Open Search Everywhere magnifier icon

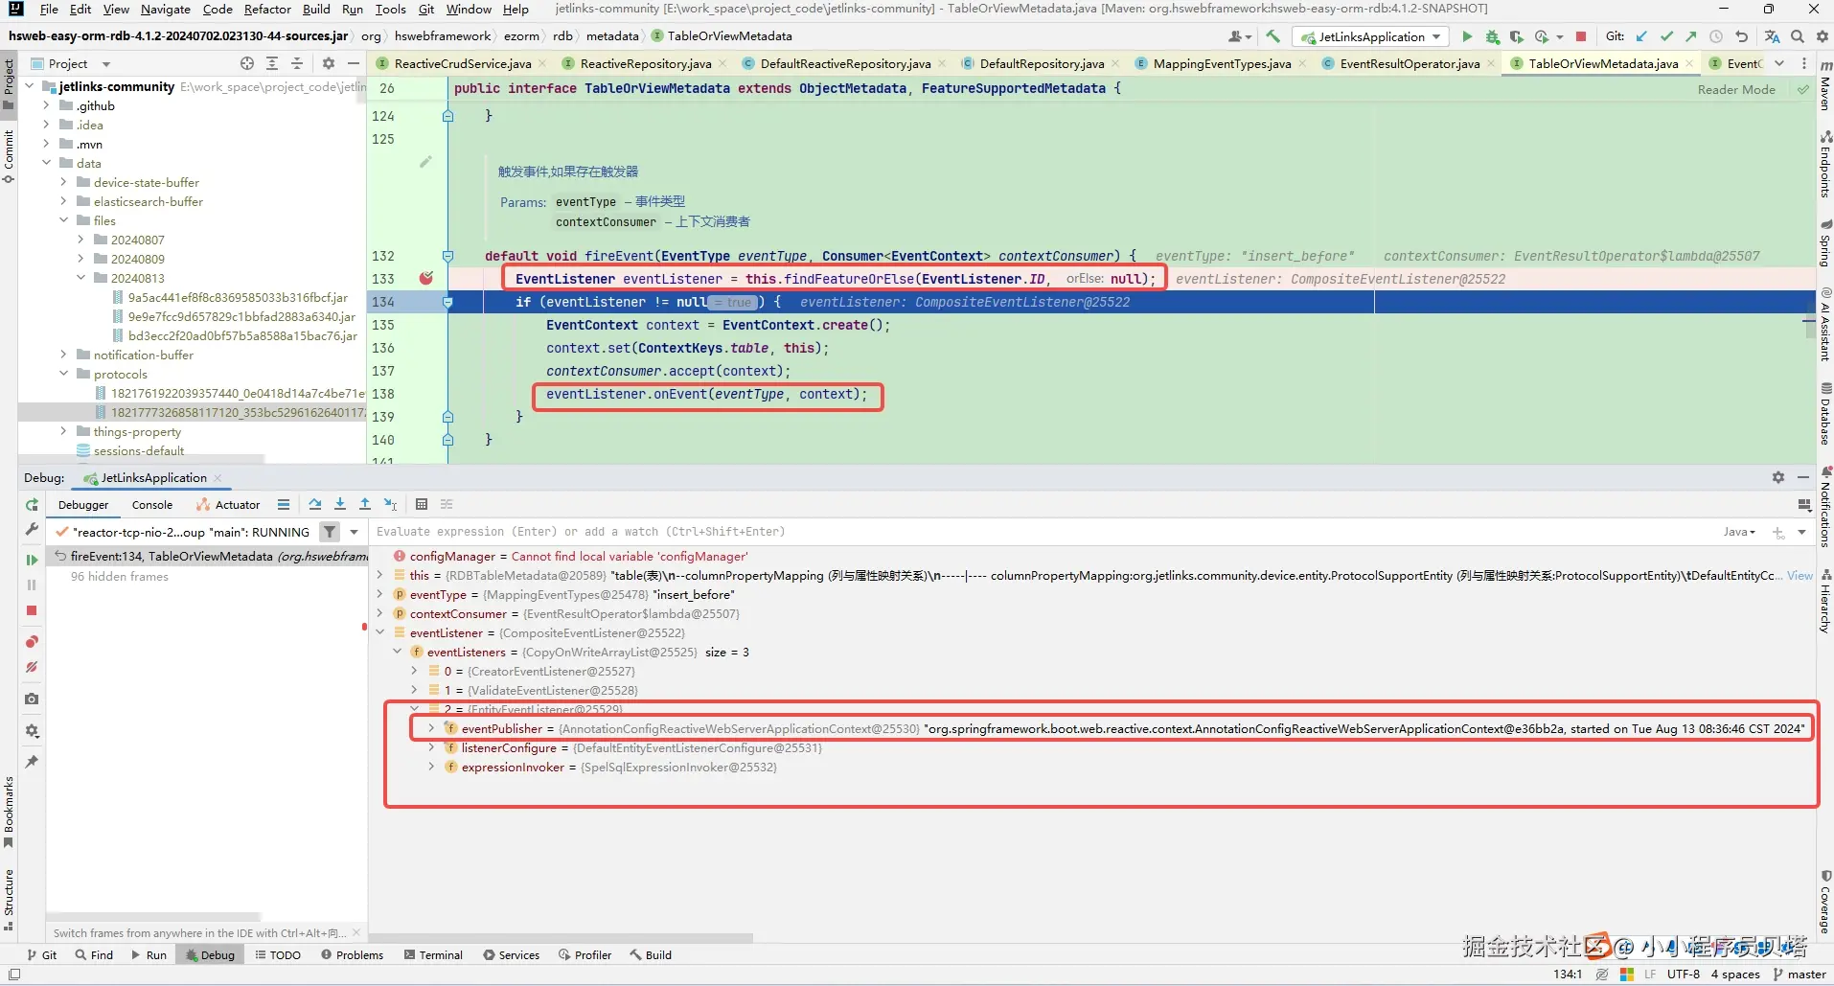click(x=1798, y=36)
